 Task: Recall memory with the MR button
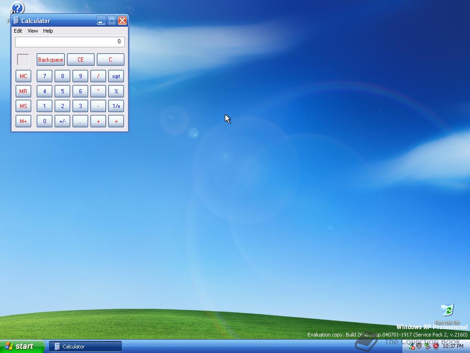pyautogui.click(x=23, y=91)
